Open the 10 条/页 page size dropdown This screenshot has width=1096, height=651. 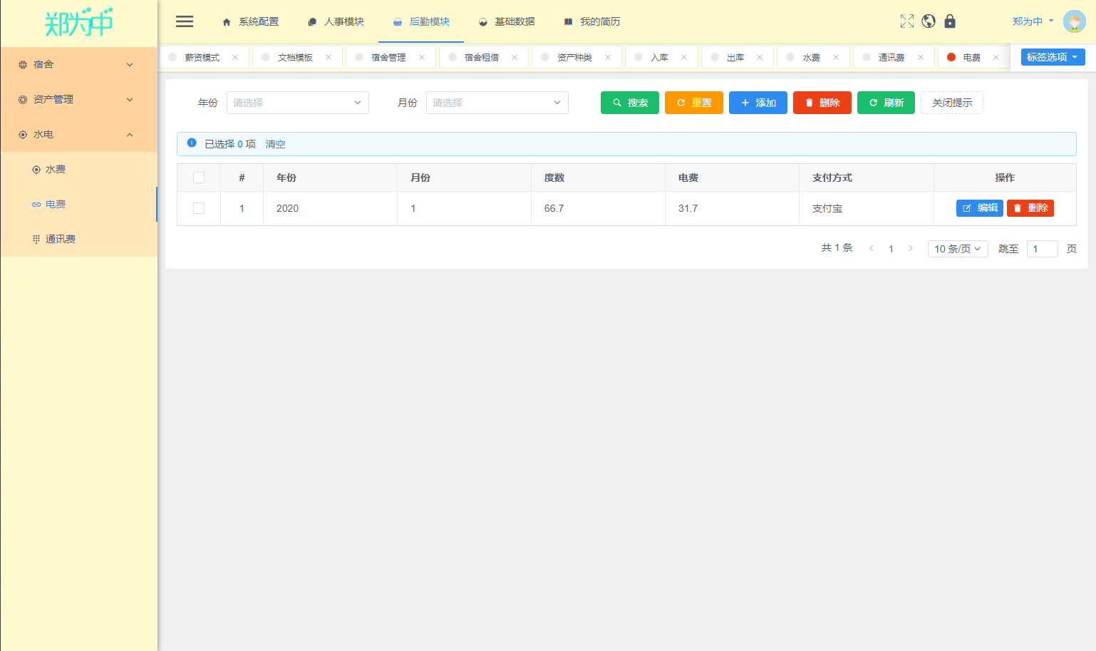pyautogui.click(x=957, y=248)
